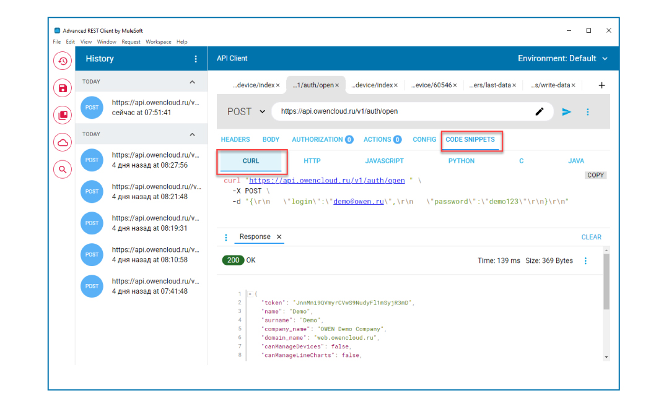
Task: Add a new request tab
Action: 601,85
